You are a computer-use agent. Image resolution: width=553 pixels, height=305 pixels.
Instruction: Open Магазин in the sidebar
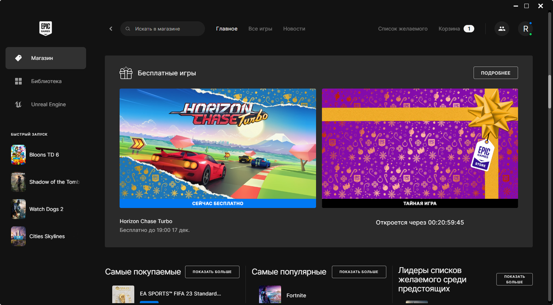46,58
